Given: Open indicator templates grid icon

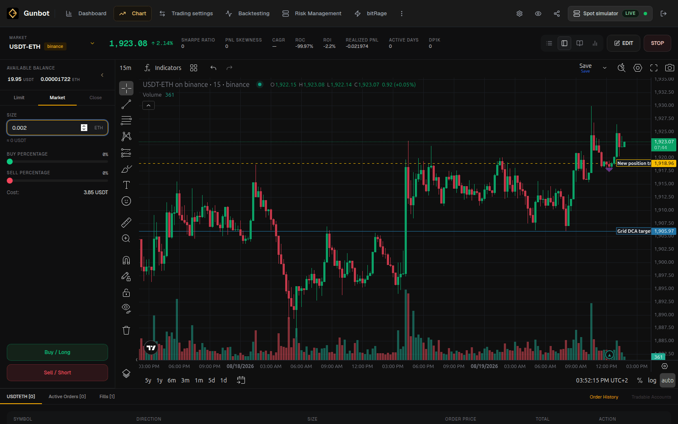Looking at the screenshot, I should coord(194,68).
